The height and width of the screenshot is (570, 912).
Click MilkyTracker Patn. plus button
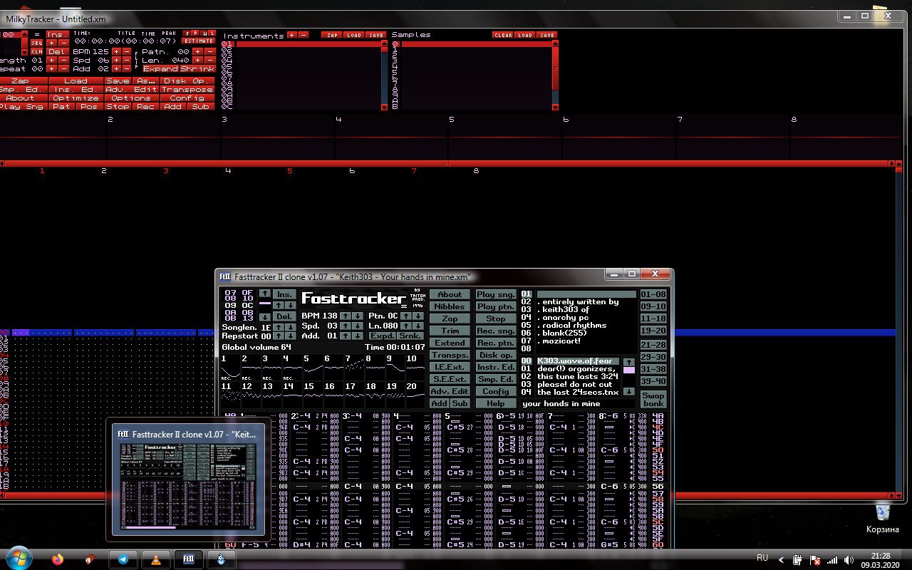tap(197, 51)
